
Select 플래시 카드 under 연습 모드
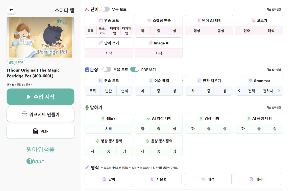(103, 31)
